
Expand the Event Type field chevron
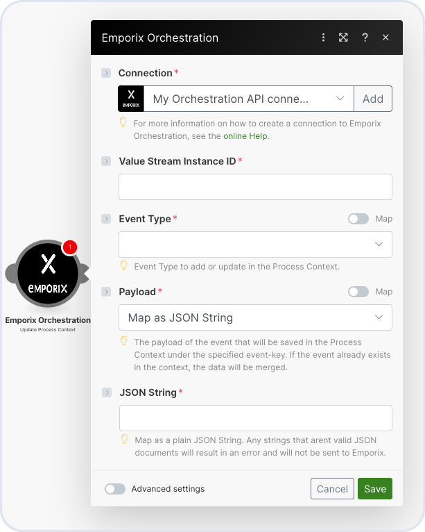(x=106, y=219)
